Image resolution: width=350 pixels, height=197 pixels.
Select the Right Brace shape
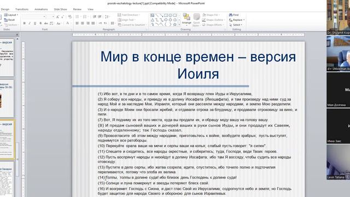click(170, 24)
